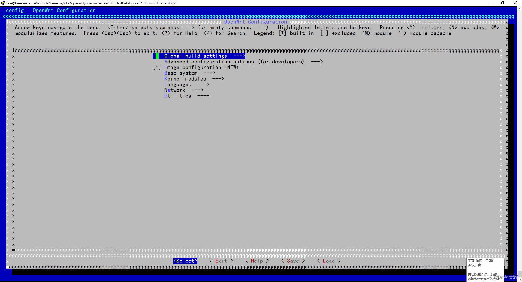Open the Network submenu

(184, 90)
